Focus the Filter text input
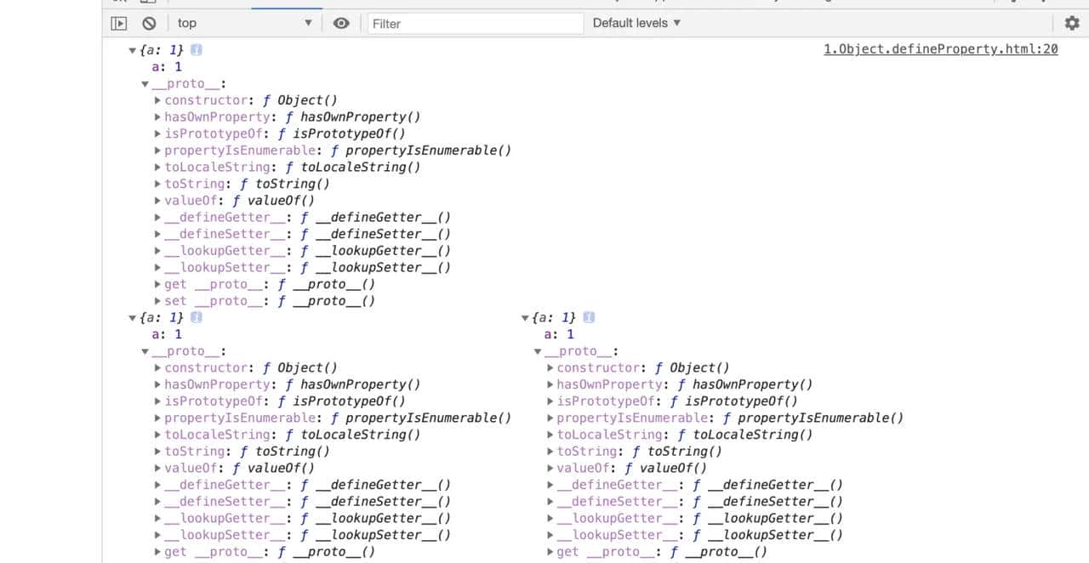The height and width of the screenshot is (563, 1089). [x=475, y=23]
